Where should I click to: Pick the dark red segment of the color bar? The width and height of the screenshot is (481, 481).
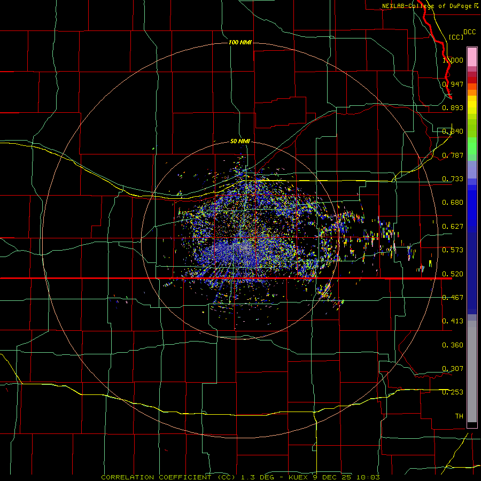(472, 80)
